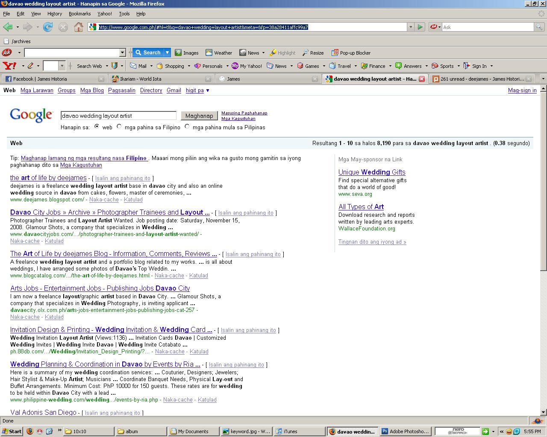Open Adobe Photoshop from the taskbar
The width and height of the screenshot is (547, 437).
[x=405, y=431]
